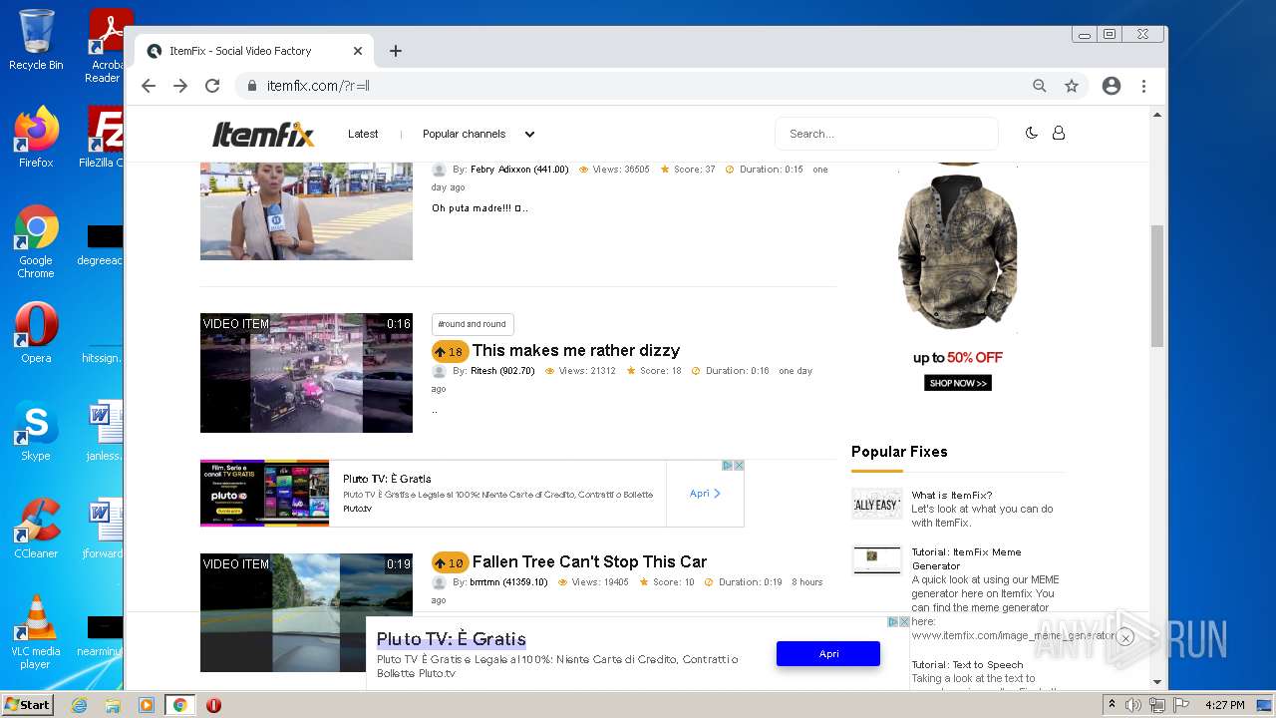This screenshot has width=1276, height=718.
Task: Bookmark this page with the star icon
Action: tap(1072, 86)
